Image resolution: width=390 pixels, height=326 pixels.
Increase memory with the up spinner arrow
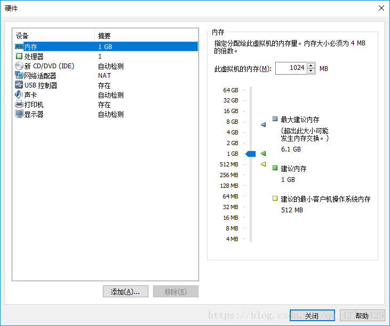click(x=311, y=66)
